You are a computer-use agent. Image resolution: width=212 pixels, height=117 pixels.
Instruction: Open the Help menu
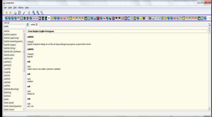27,8
